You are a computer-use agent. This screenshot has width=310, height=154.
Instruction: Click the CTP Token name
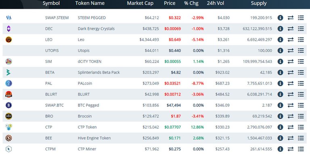point(87,127)
